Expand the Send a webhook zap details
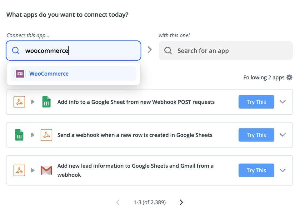Screen dimensions: 300x224 pos(282,135)
